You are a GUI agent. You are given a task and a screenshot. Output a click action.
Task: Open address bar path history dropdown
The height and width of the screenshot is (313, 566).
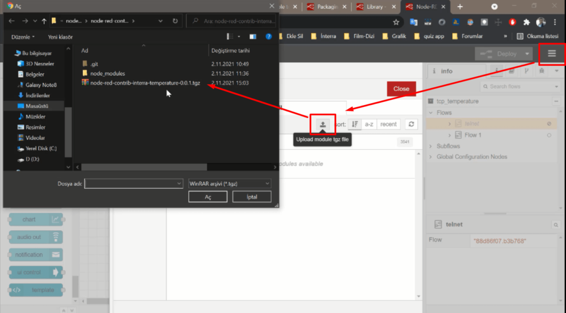(x=160, y=21)
